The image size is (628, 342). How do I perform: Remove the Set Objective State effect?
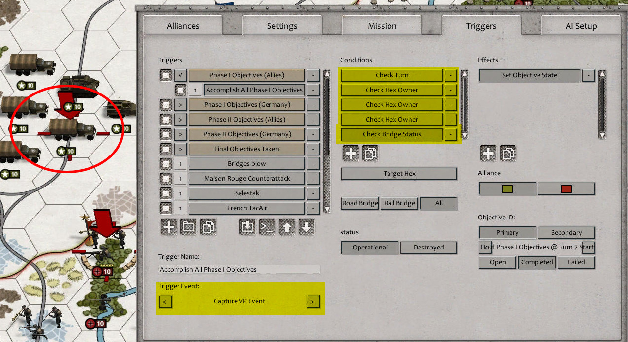tap(588, 75)
